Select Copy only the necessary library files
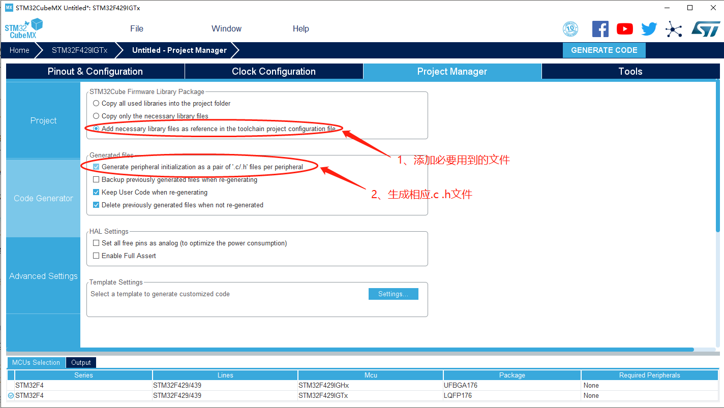The height and width of the screenshot is (408, 724). pyautogui.click(x=96, y=116)
